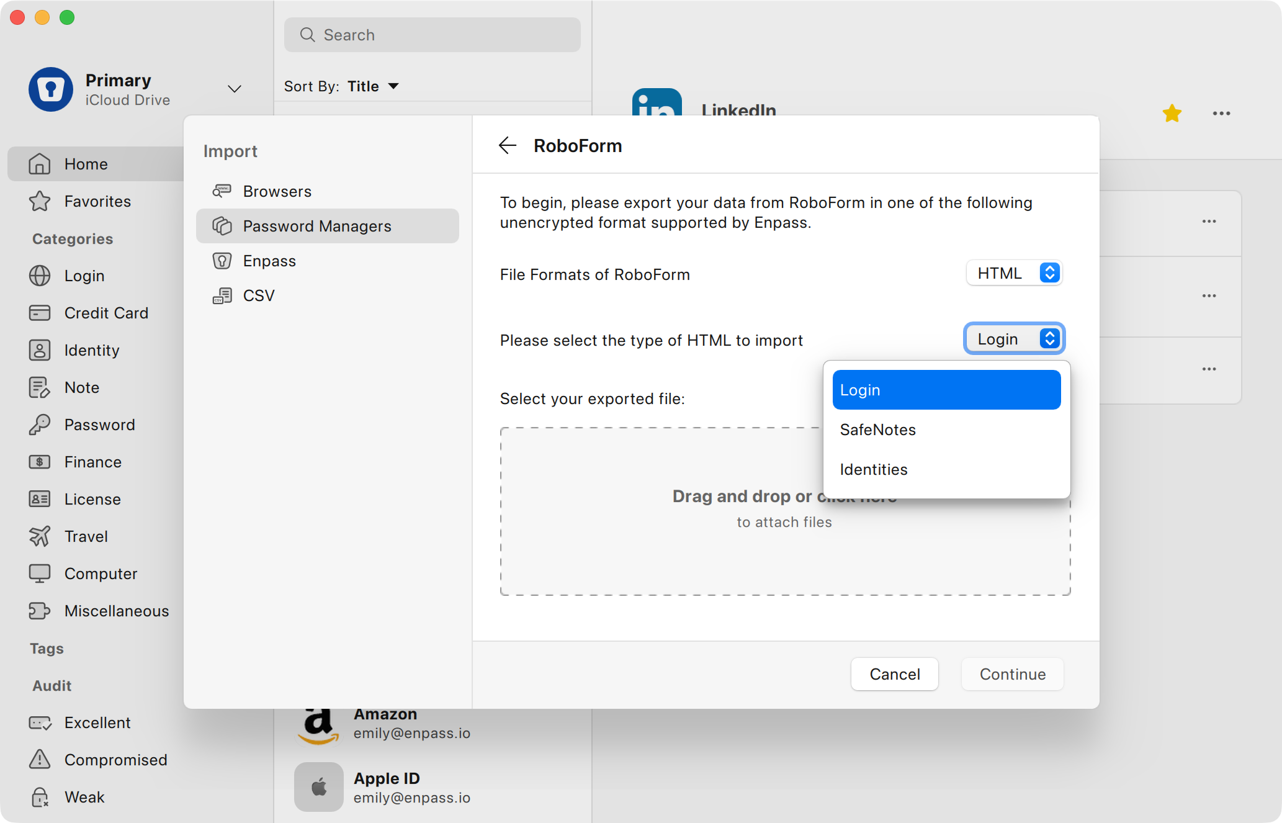The width and height of the screenshot is (1282, 823).
Task: Select Browsers in the Import list
Action: (x=328, y=191)
